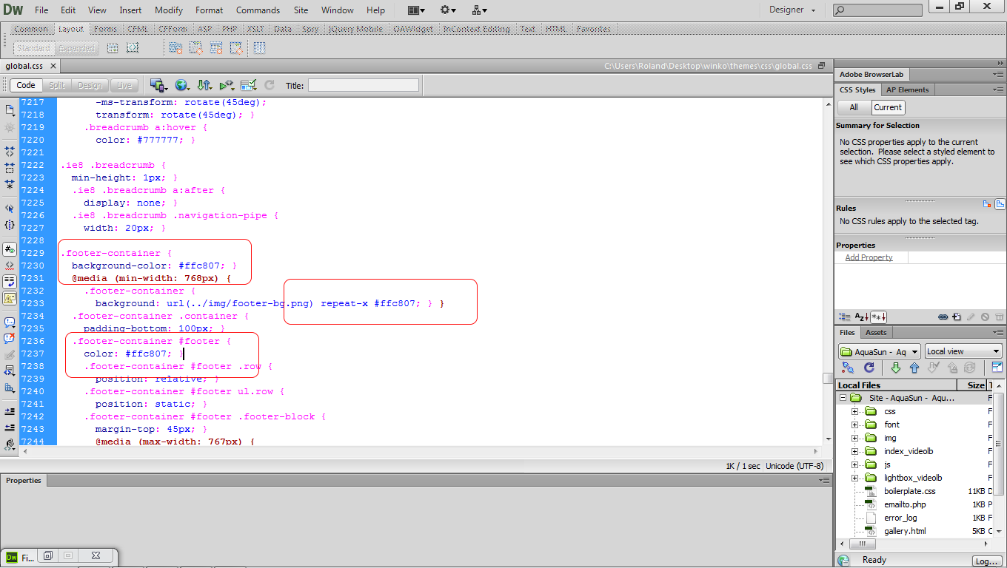Expand the css folder
The width and height of the screenshot is (1007, 568).
pyautogui.click(x=855, y=411)
